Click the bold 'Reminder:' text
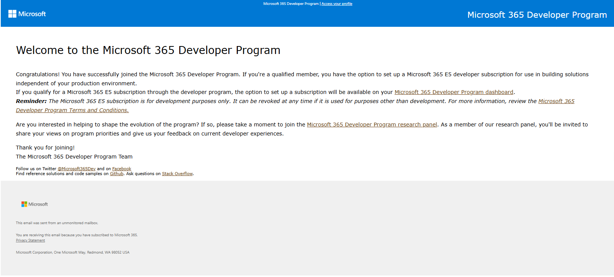614x277 pixels. pyautogui.click(x=31, y=101)
